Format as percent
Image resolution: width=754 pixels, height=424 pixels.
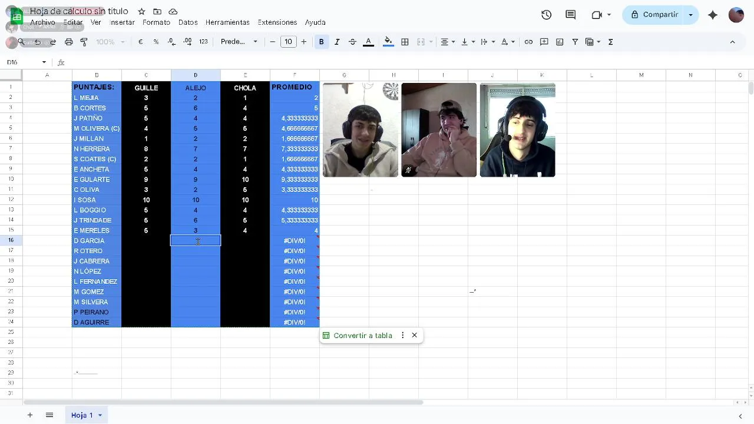(156, 42)
